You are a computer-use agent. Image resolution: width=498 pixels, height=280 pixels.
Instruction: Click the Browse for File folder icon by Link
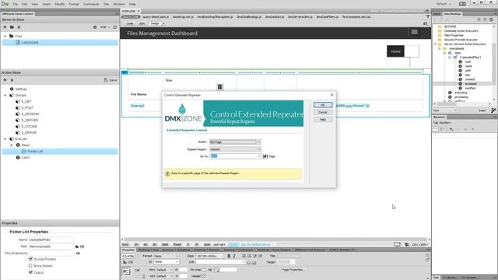point(254,262)
